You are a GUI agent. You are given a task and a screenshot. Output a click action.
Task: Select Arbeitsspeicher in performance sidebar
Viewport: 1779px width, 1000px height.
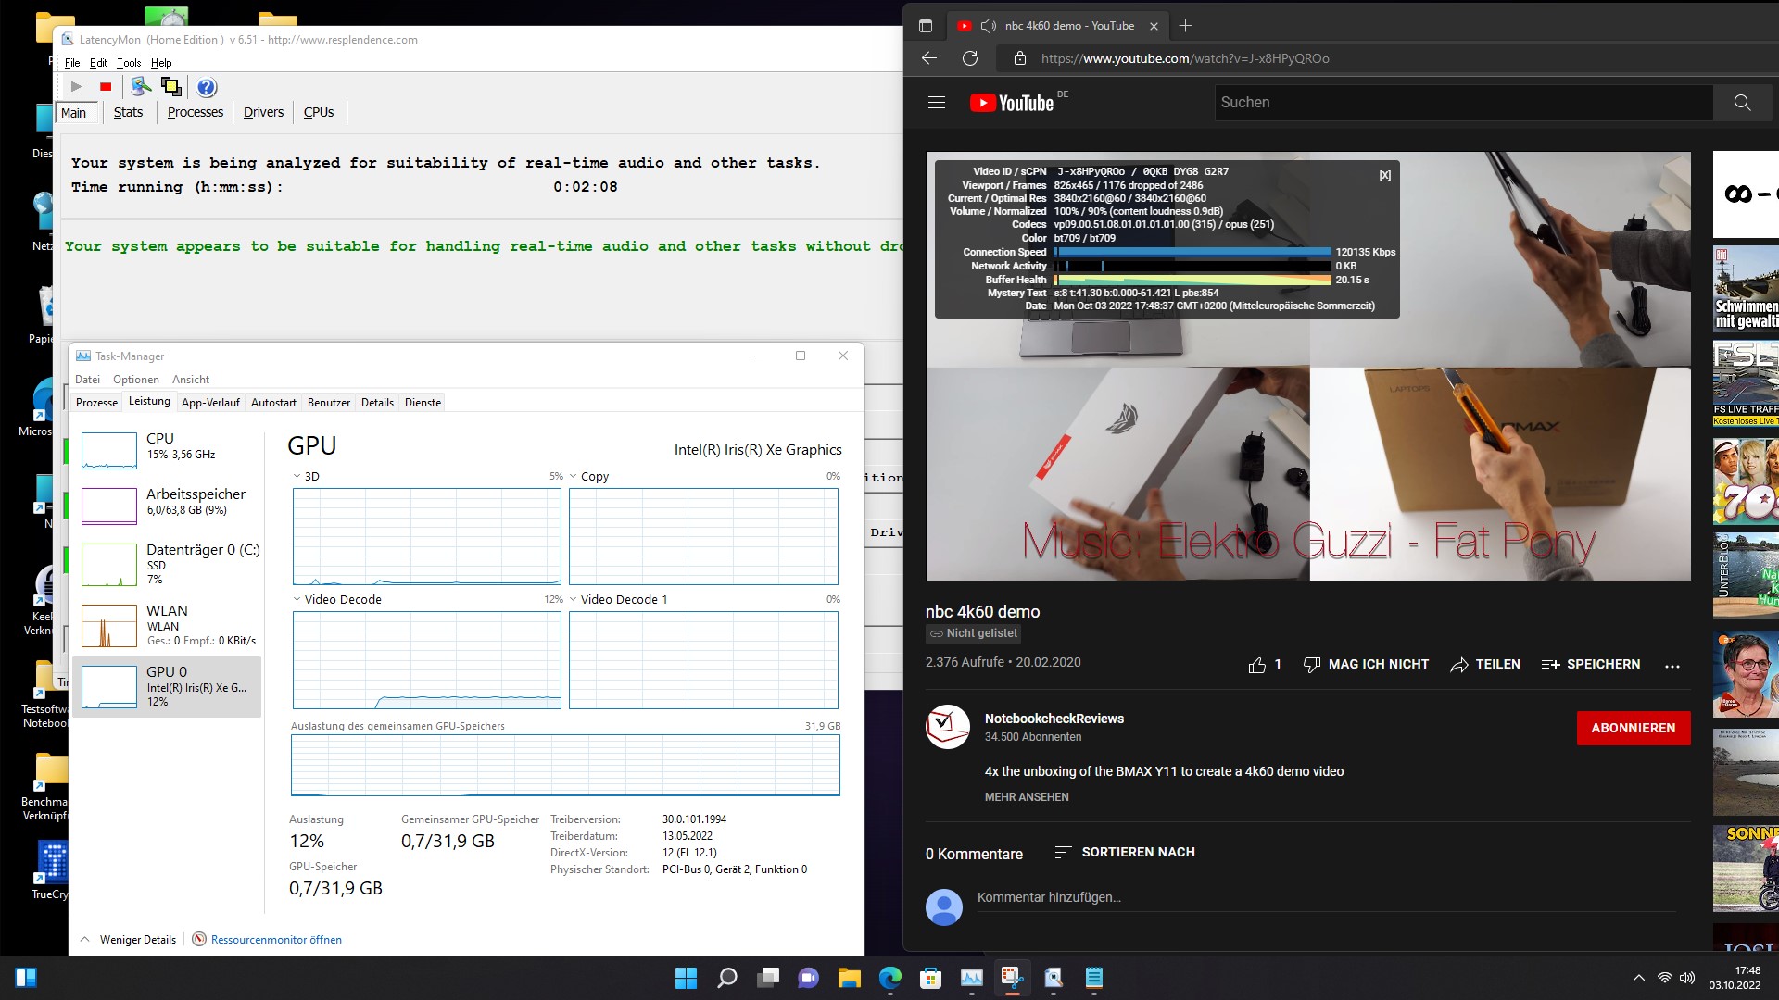[167, 506]
